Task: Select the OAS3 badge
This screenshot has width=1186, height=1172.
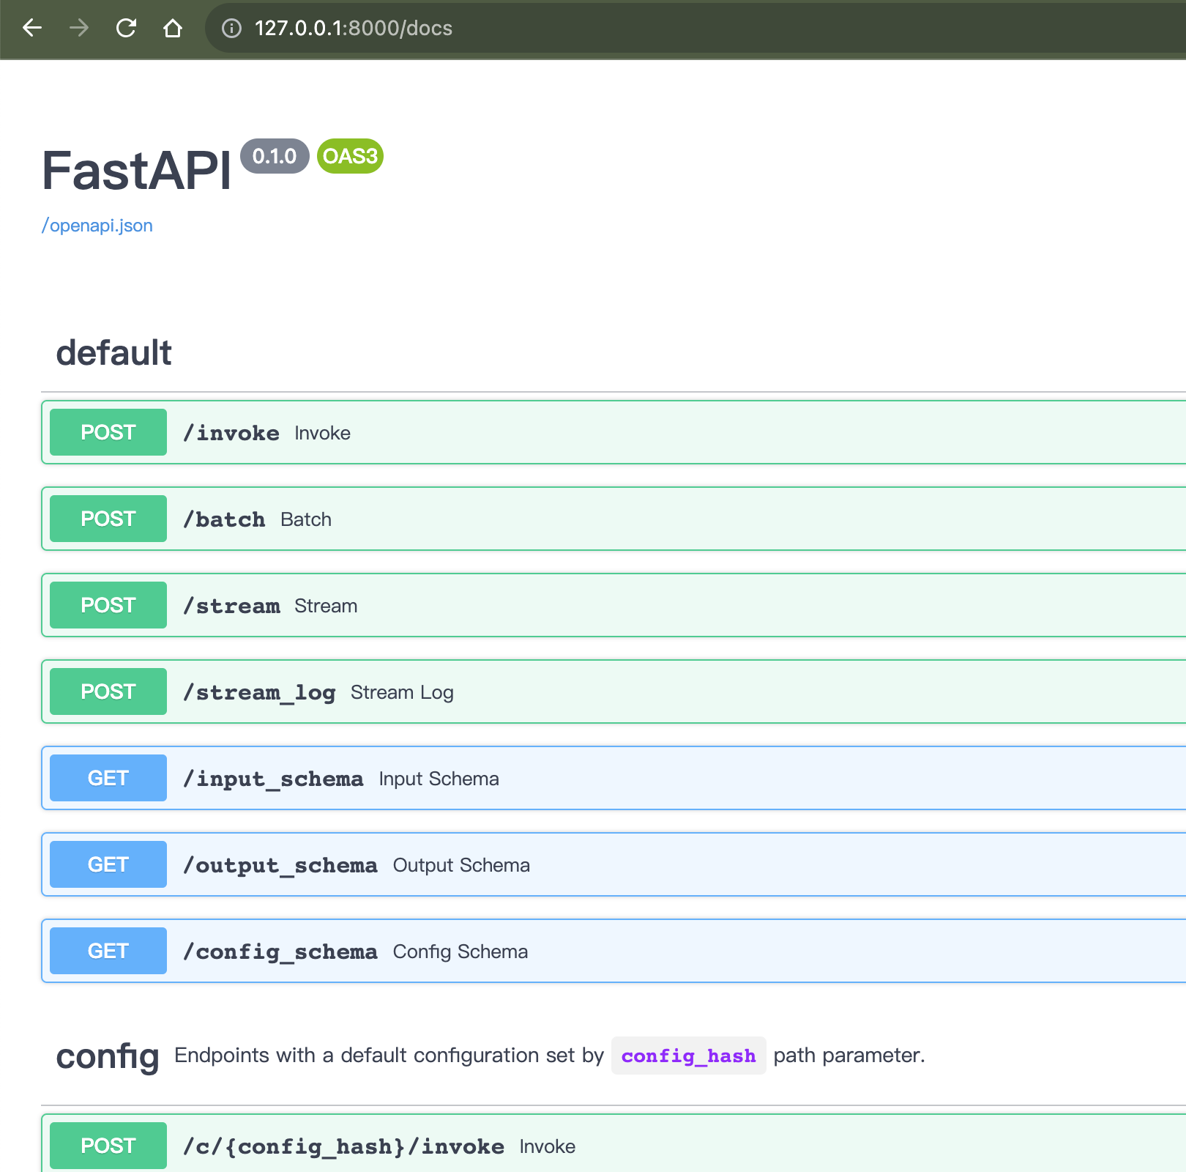Action: click(349, 156)
